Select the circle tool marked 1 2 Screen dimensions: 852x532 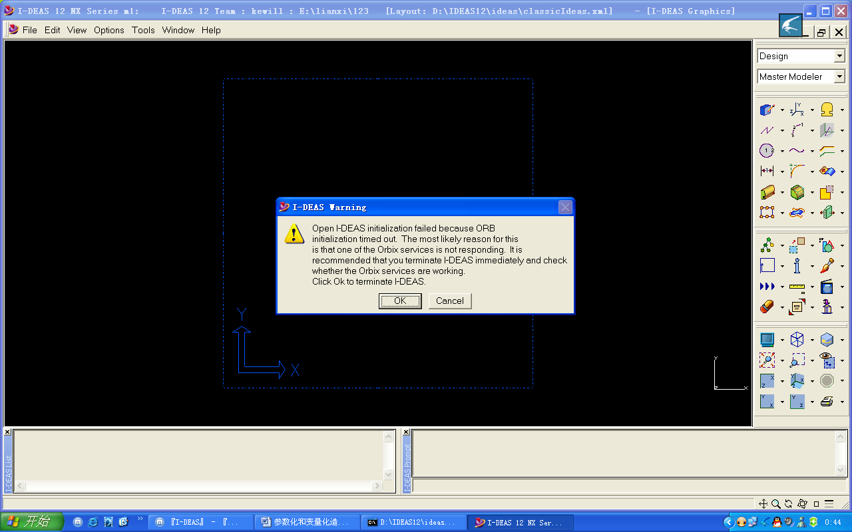click(767, 151)
